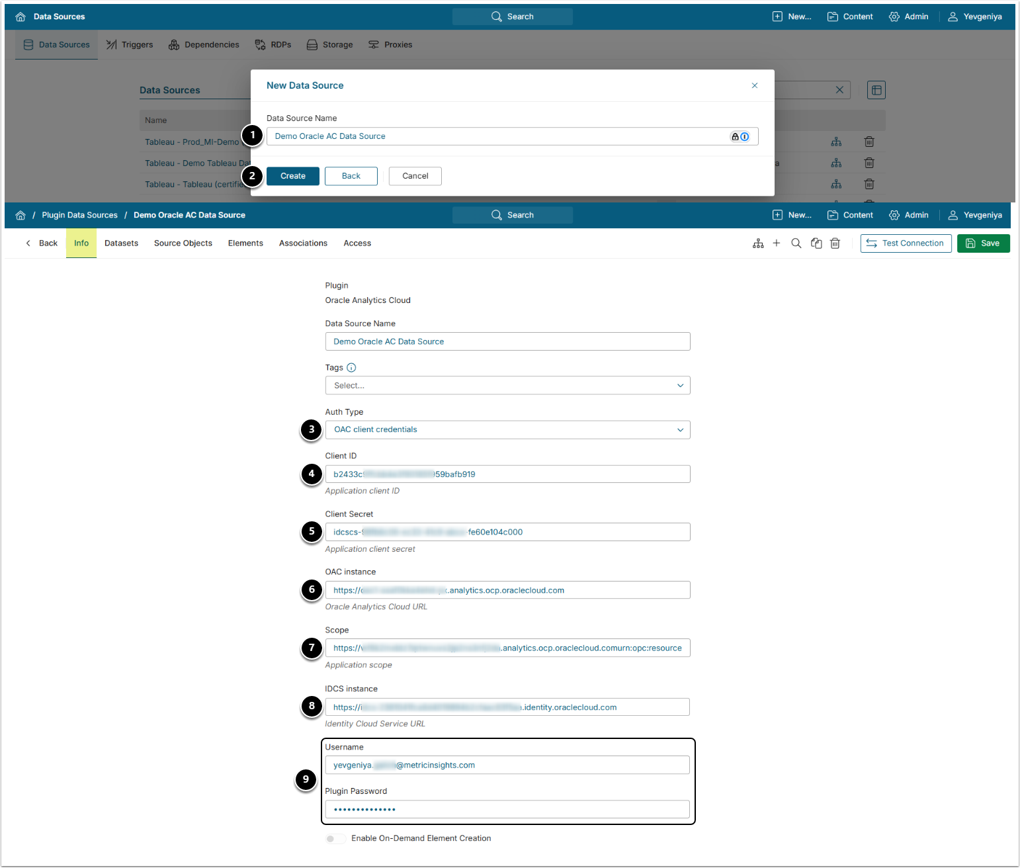The image size is (1020, 868).
Task: Delete the Tableau - Tableau (certified) data source
Action: coord(869,184)
